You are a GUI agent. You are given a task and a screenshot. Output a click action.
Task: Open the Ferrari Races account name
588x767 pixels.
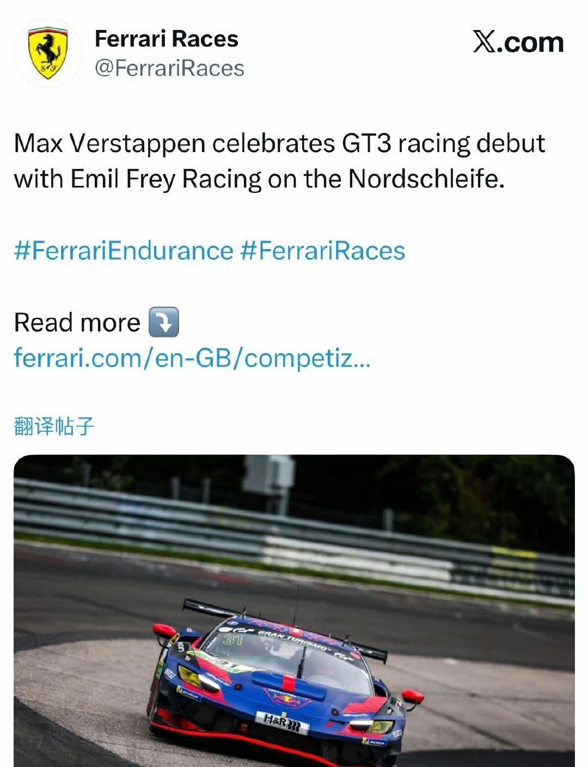pos(166,39)
